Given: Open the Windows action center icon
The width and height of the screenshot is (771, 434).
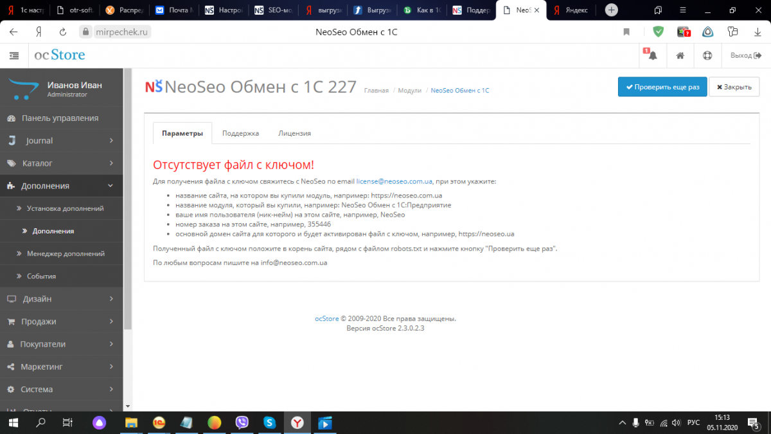Looking at the screenshot, I should (x=754, y=422).
